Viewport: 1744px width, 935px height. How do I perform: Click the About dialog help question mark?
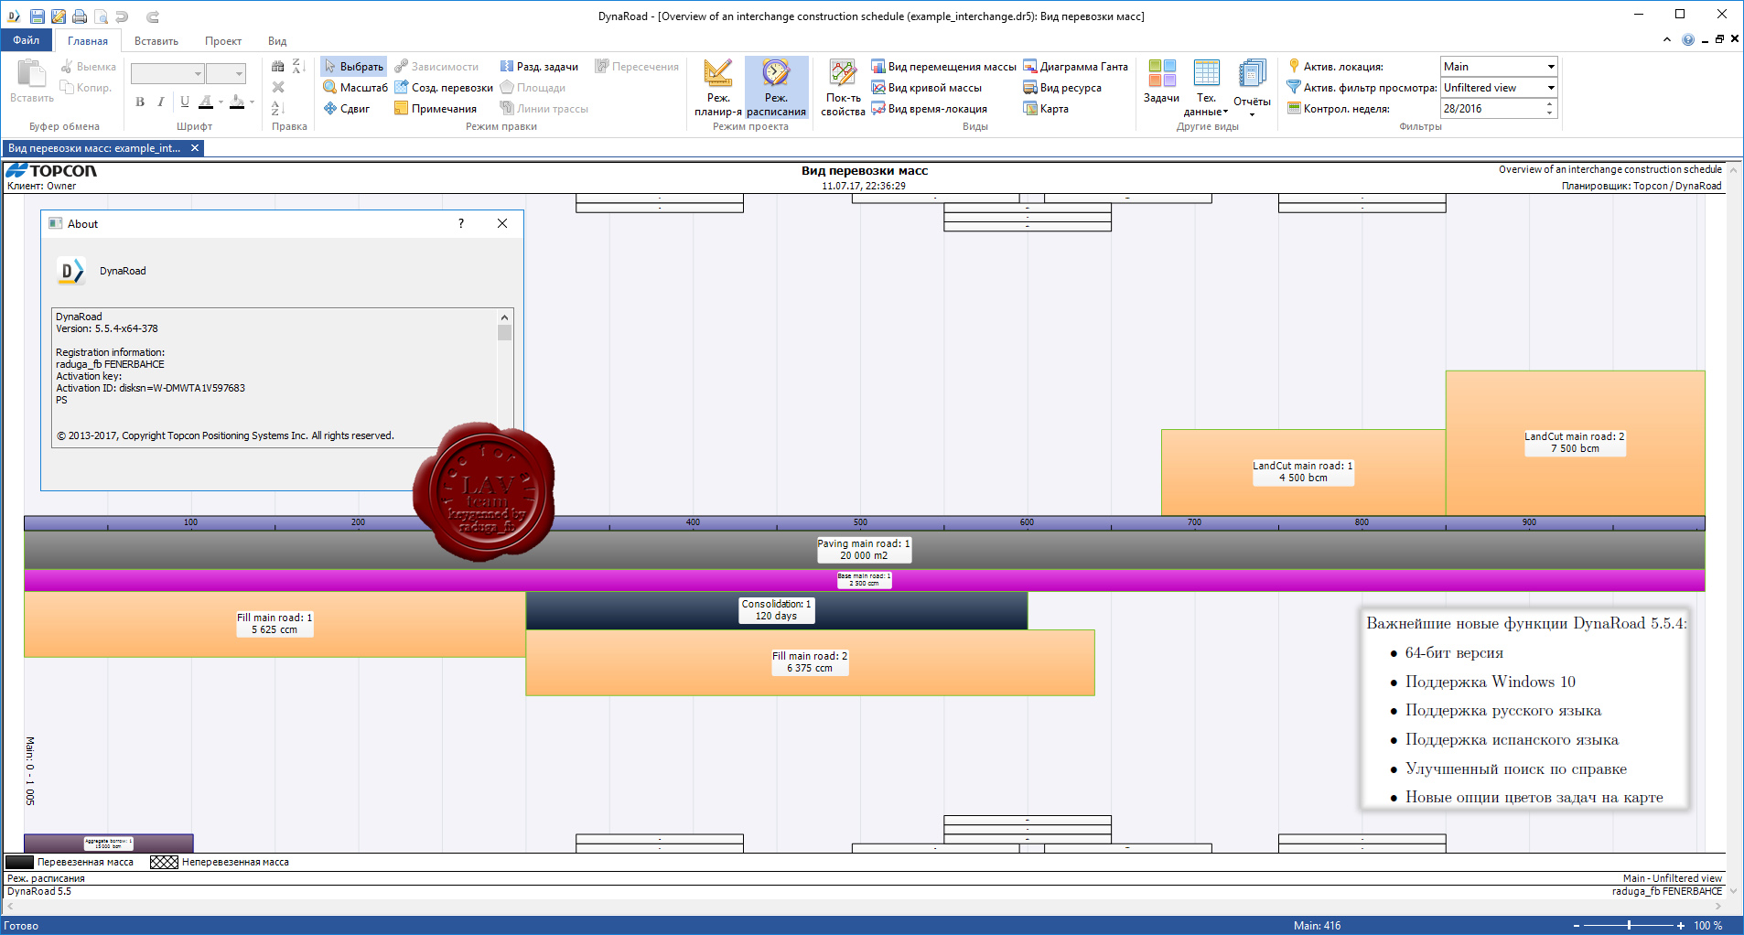461,223
